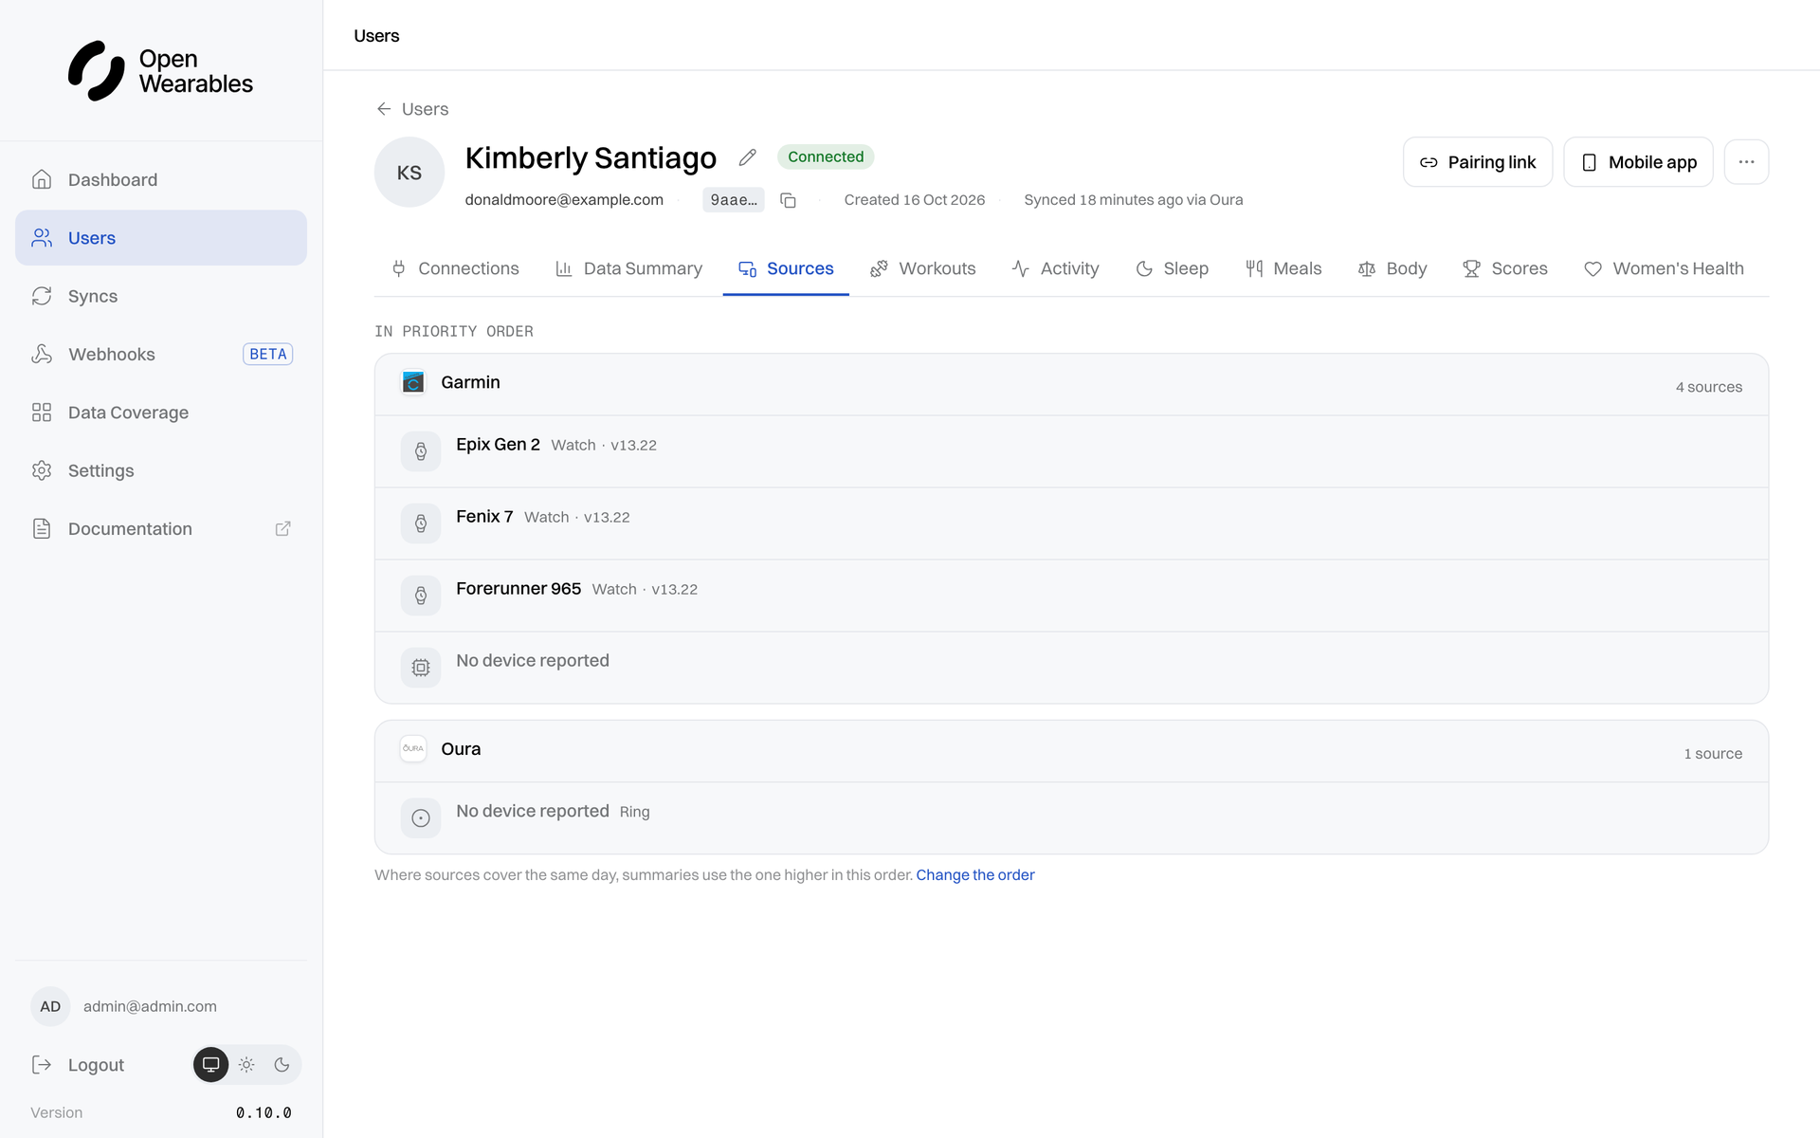Click the Connected status badge
The height and width of the screenshot is (1138, 1820).
[x=826, y=156]
